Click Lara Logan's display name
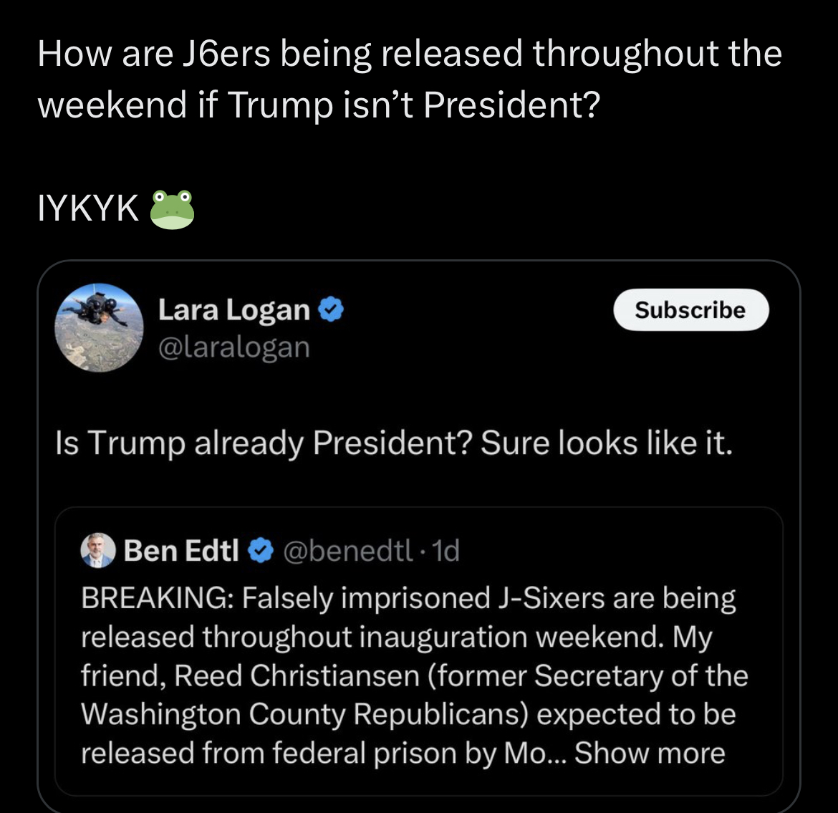 tap(233, 309)
